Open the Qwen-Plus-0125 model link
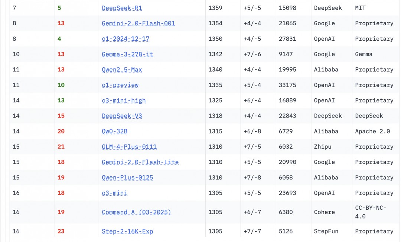The width and height of the screenshot is (401, 242). (x=127, y=178)
